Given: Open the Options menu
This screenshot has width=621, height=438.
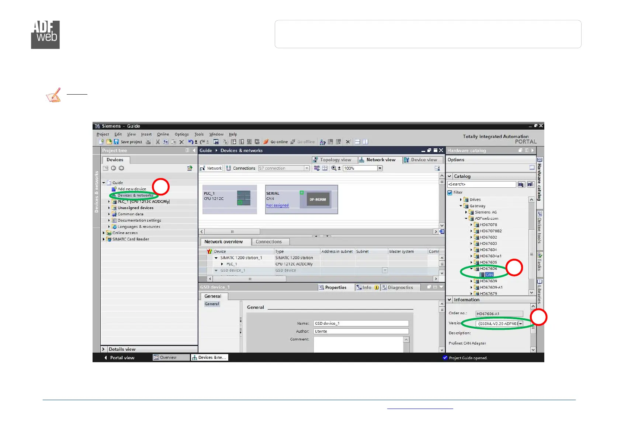Looking at the screenshot, I should tap(182, 134).
